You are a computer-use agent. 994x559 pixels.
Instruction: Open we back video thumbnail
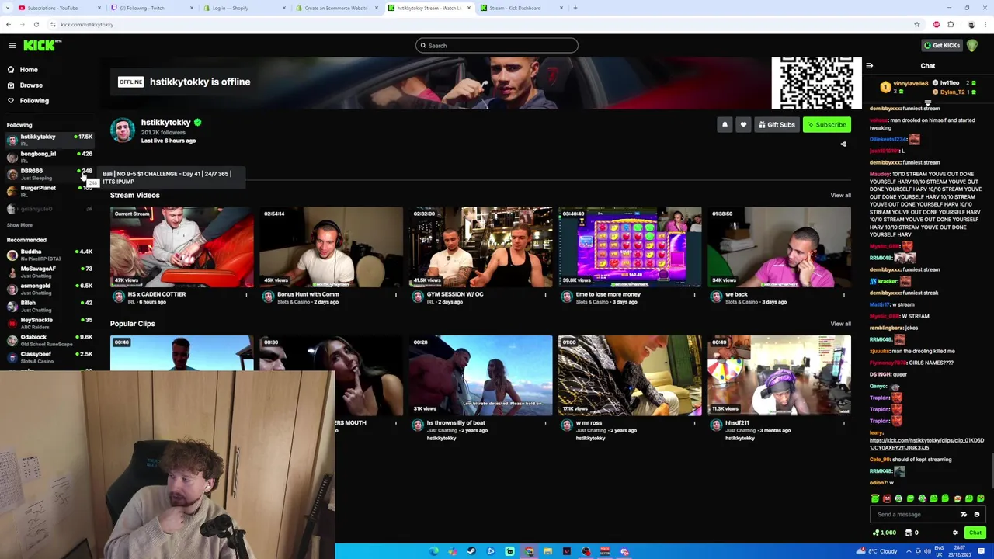(779, 247)
